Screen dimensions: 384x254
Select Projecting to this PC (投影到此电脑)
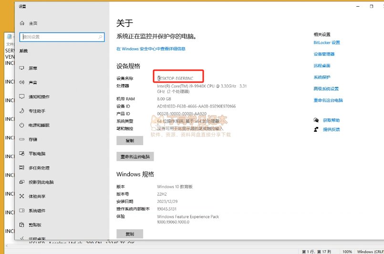41,182
